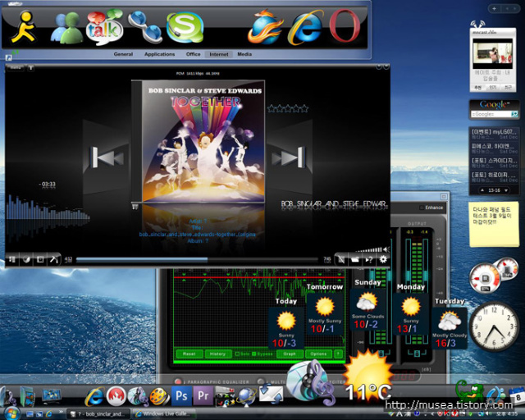Viewport: 525px width, 420px height.
Task: Skip to next track in player
Action: tap(290, 157)
